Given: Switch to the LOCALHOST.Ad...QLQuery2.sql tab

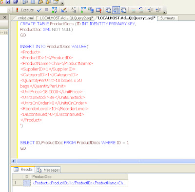Looking at the screenshot, I should click(67, 18).
